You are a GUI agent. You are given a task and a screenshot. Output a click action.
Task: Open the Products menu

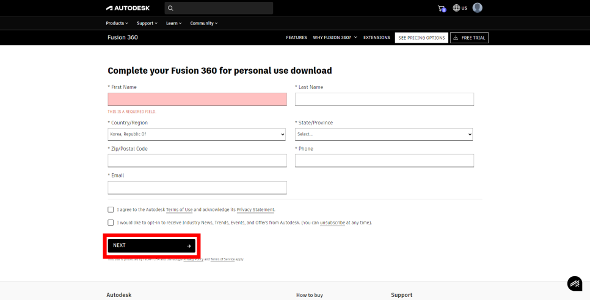pos(117,23)
